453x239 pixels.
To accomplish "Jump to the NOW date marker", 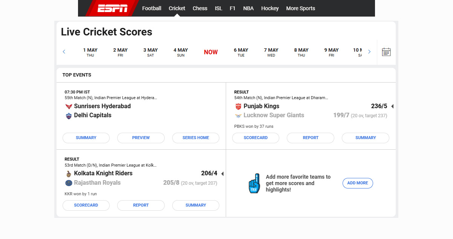I will [211, 52].
